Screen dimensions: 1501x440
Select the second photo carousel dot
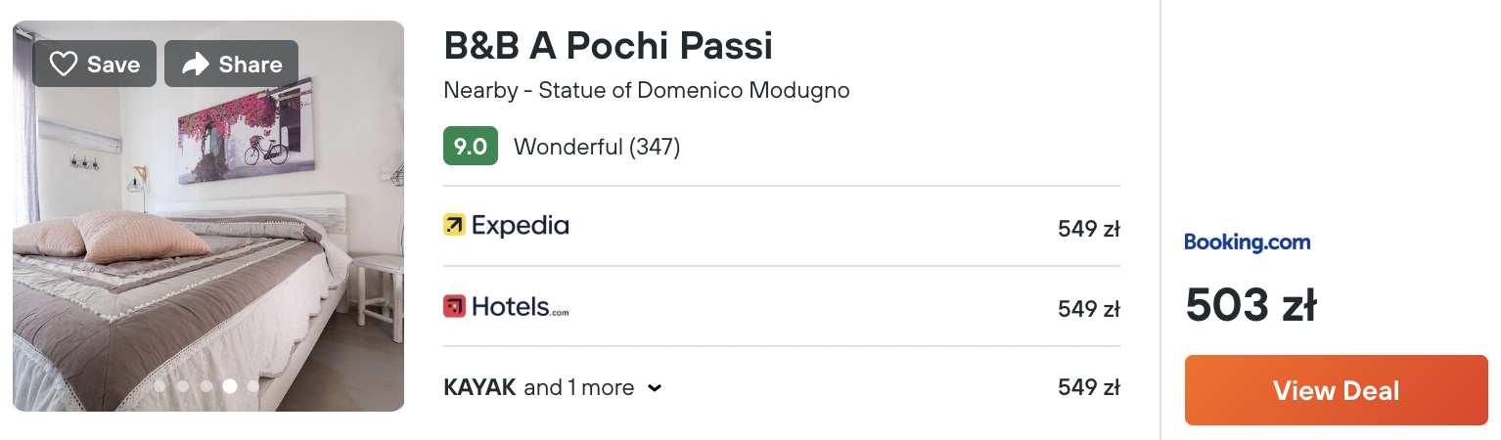click(183, 386)
